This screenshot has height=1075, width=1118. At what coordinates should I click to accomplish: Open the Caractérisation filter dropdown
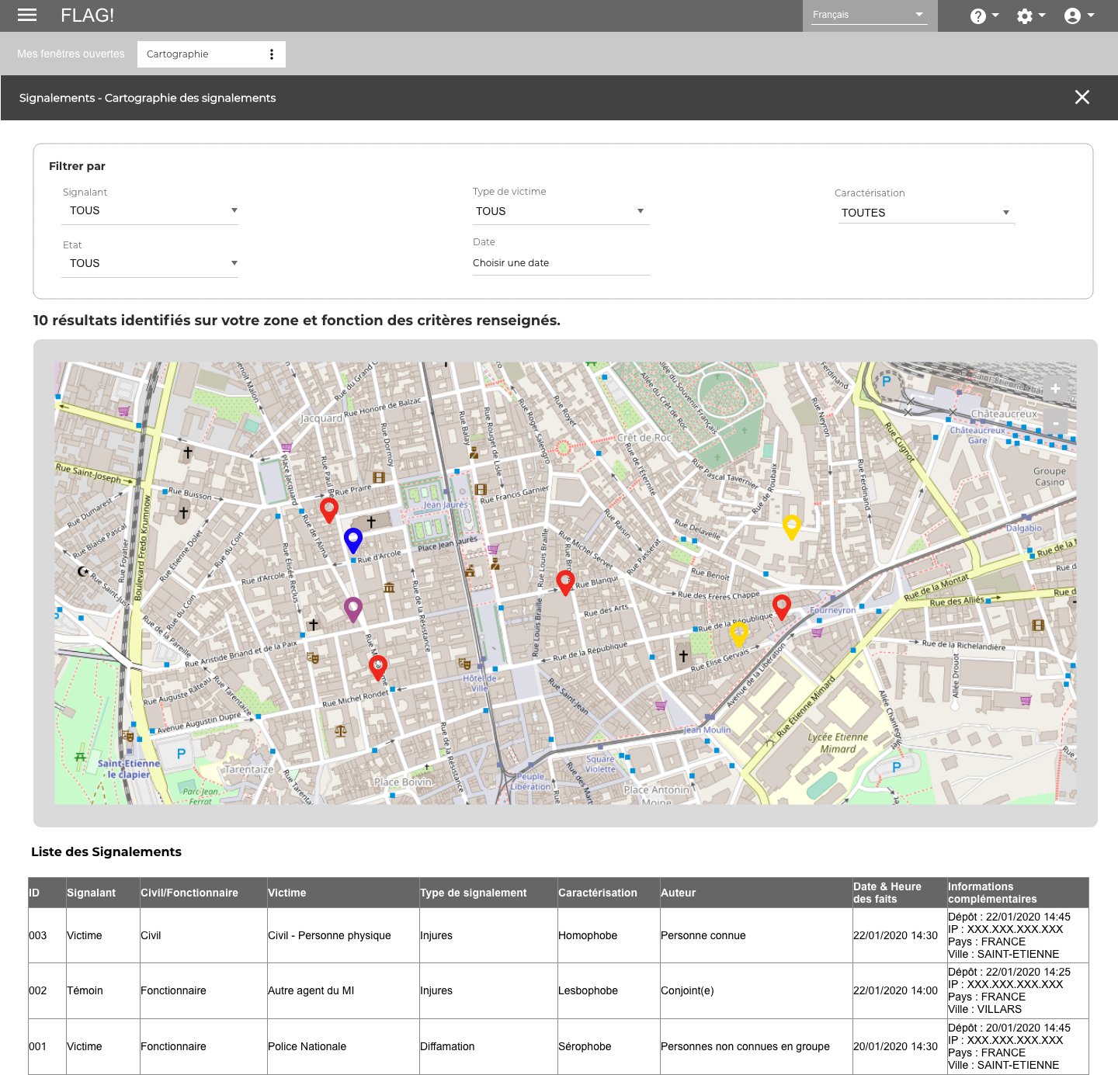click(925, 213)
